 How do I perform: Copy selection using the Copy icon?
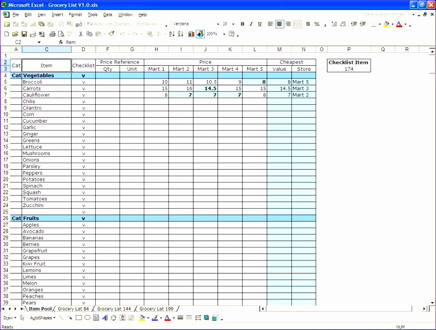(89, 34)
